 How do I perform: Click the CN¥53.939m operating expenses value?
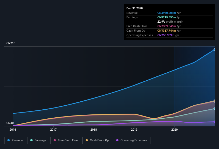pyautogui.click(x=166, y=35)
